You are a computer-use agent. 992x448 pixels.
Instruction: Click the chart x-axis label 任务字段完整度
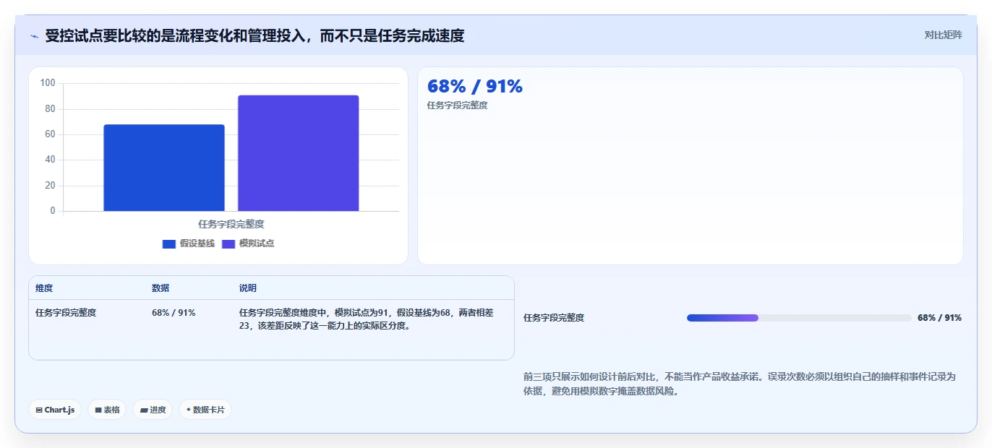[231, 224]
